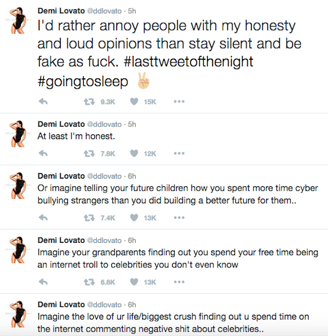Retweet the 'At least I'm honest.' tweet
Viewport: 328px width, 336px height.
pyautogui.click(x=89, y=153)
